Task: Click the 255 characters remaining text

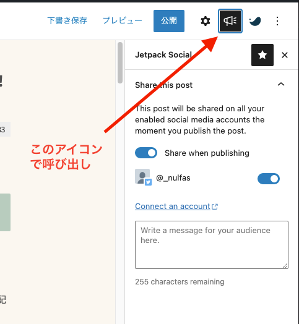Action: 180,282
